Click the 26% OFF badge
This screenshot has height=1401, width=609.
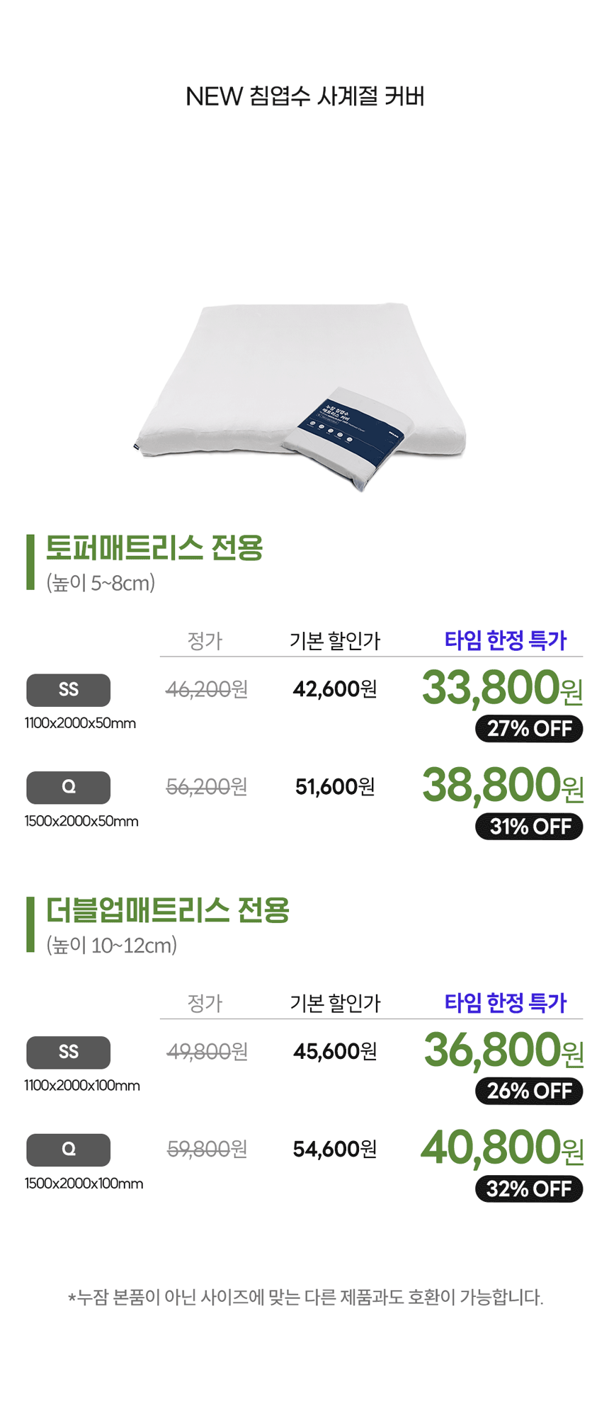tap(529, 1091)
